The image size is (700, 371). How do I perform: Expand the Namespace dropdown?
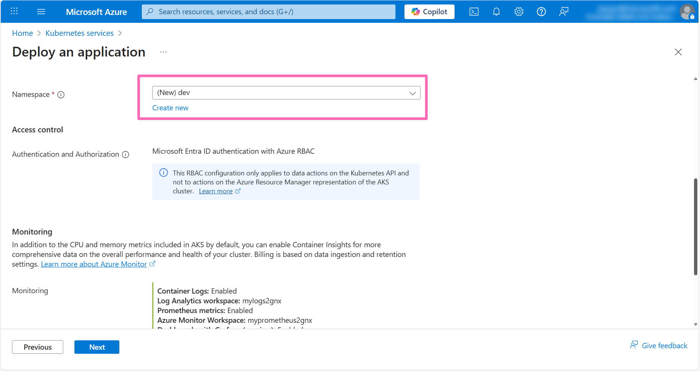(x=286, y=93)
